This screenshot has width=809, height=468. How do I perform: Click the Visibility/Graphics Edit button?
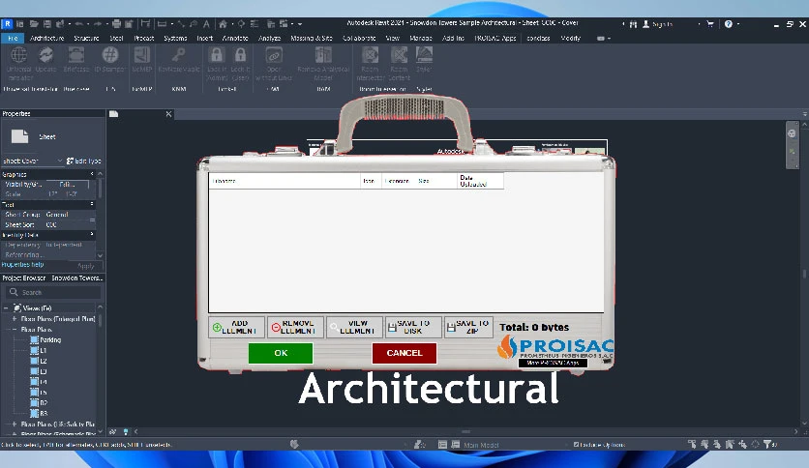point(67,184)
